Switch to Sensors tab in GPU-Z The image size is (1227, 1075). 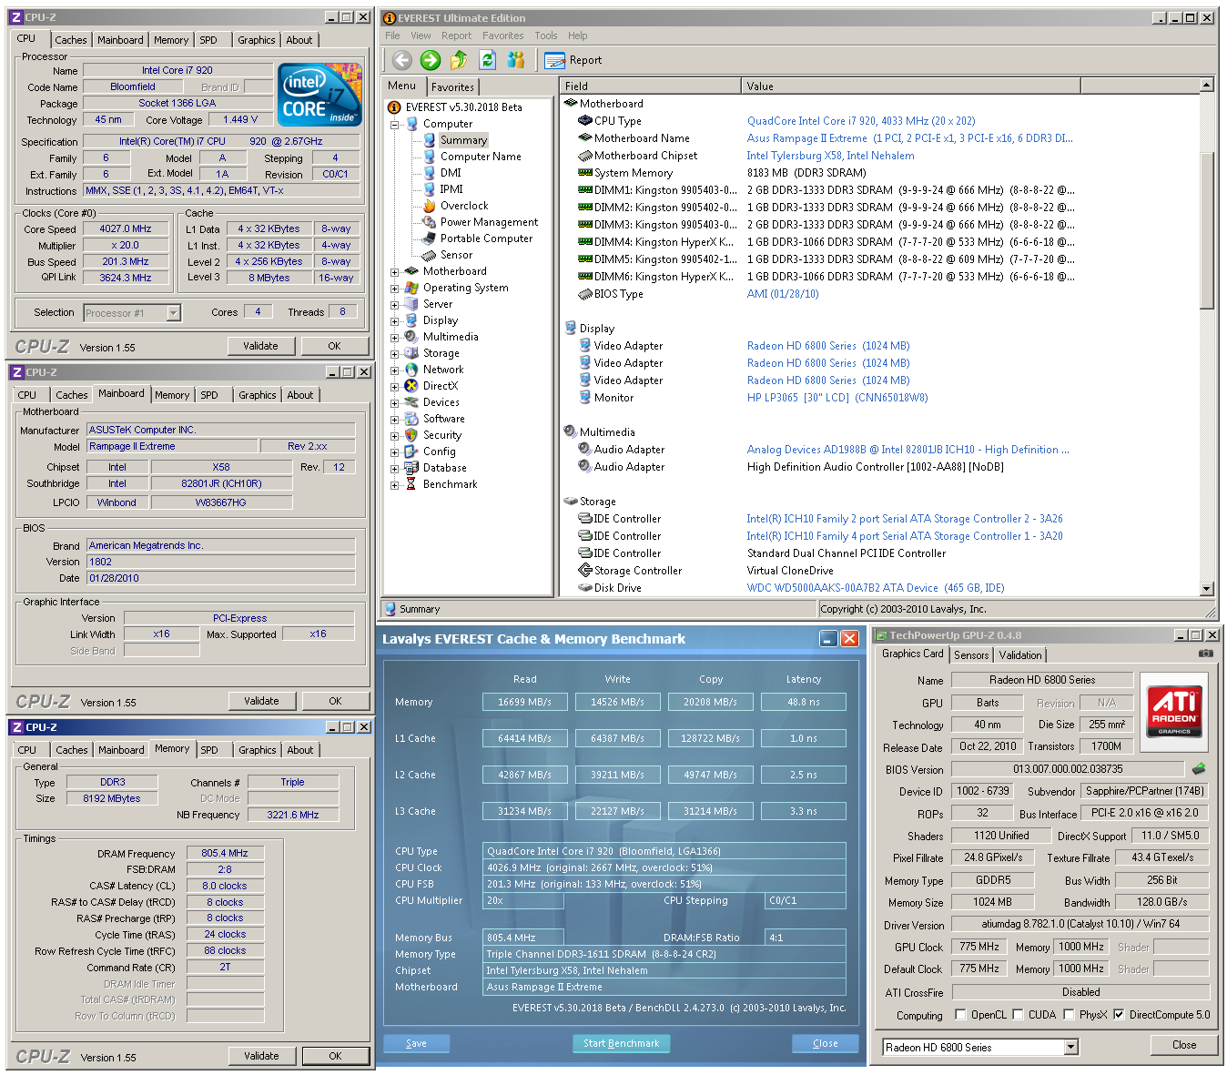(x=971, y=655)
